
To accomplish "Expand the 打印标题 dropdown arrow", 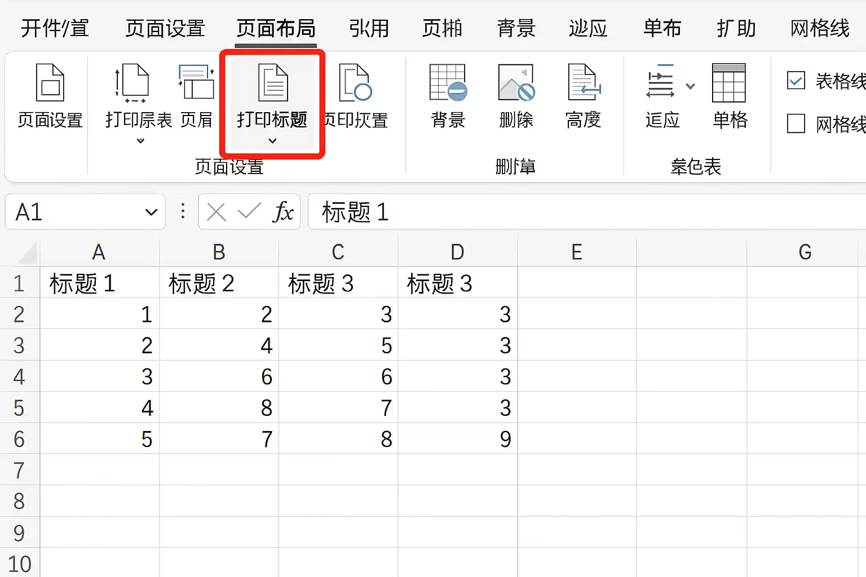I will click(272, 141).
